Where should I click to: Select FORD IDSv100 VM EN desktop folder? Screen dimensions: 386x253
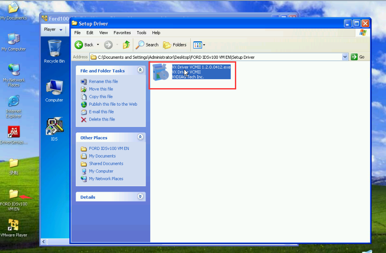click(14, 200)
